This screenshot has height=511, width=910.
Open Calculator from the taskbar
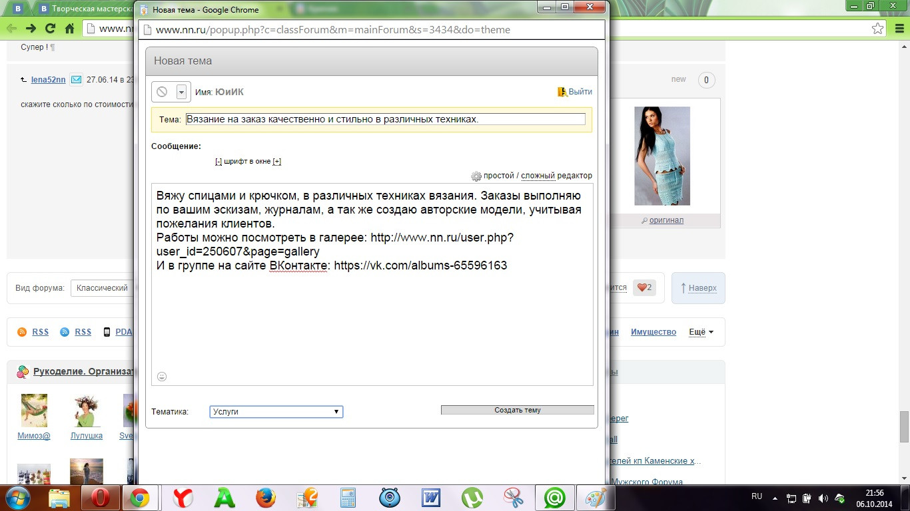click(x=348, y=498)
